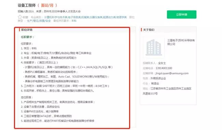Click the 招聘联系人 全女士 contact text
The height and width of the screenshot is (130, 222).
point(154,63)
